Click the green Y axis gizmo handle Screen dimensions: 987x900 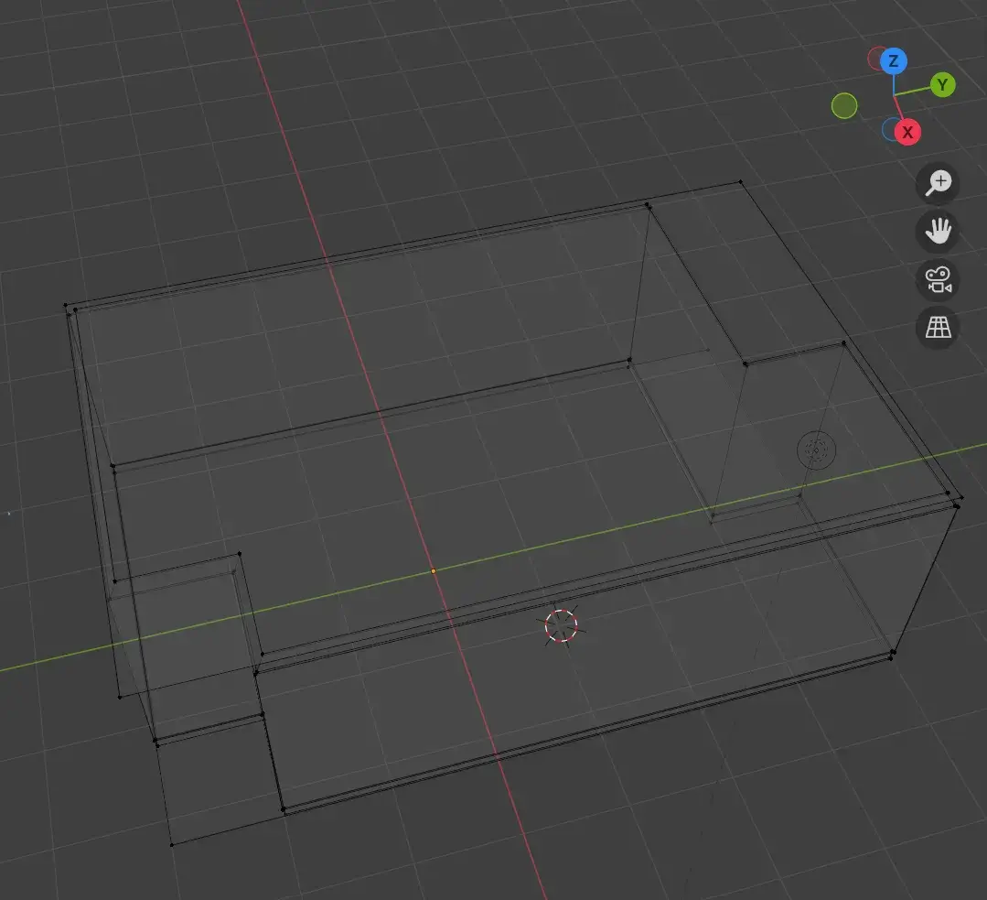[942, 84]
